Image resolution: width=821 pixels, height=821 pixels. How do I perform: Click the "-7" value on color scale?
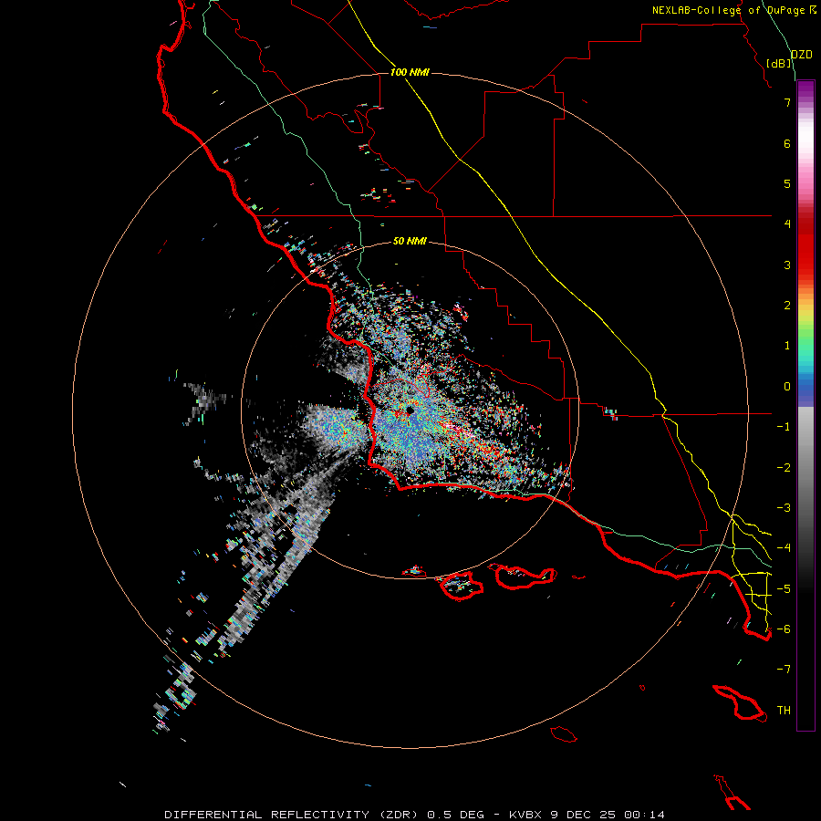click(x=784, y=670)
